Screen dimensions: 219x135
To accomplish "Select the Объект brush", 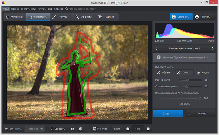I will [x=164, y=72].
